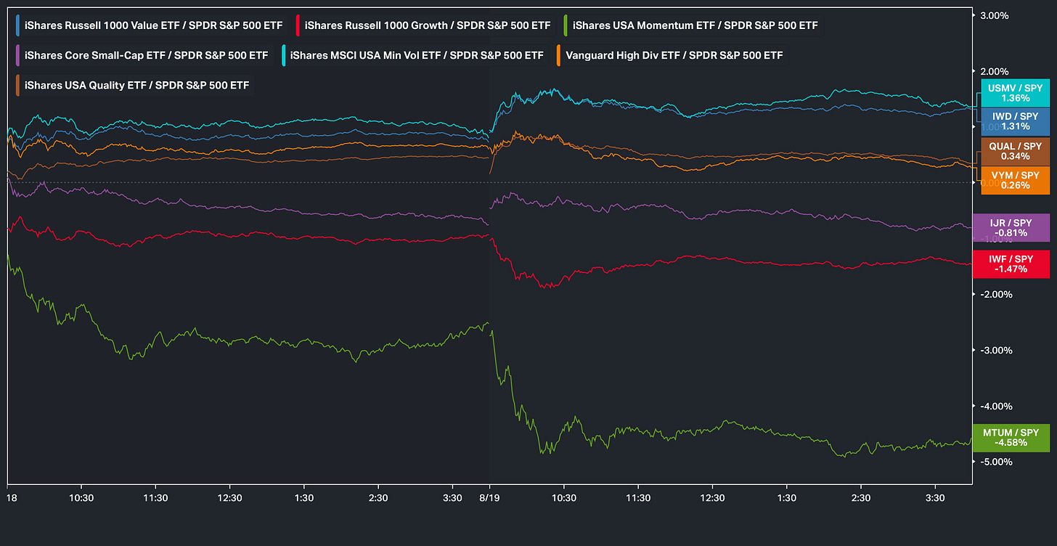Click the purple color marker beside Core Small-Cap ETF

click(19, 55)
